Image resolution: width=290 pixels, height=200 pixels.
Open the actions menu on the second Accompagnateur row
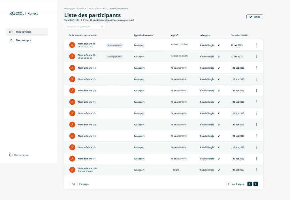coord(256,56)
